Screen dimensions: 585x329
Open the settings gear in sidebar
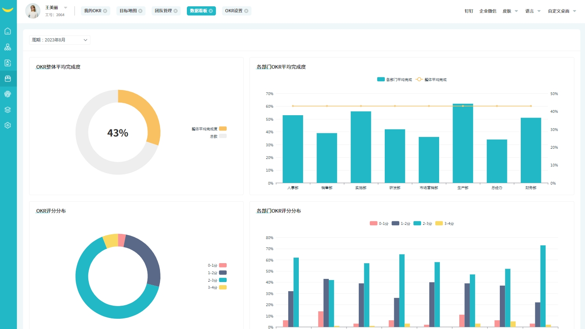click(x=7, y=125)
